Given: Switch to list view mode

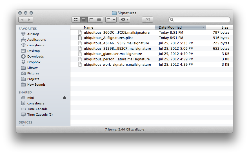Looking at the screenshot, I should click(x=84, y=20).
